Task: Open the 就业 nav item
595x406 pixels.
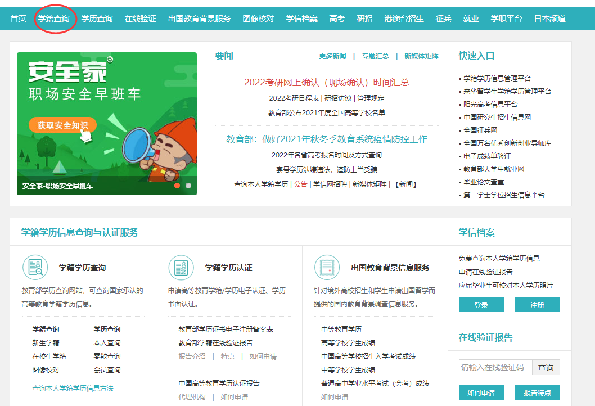Action: [x=471, y=19]
